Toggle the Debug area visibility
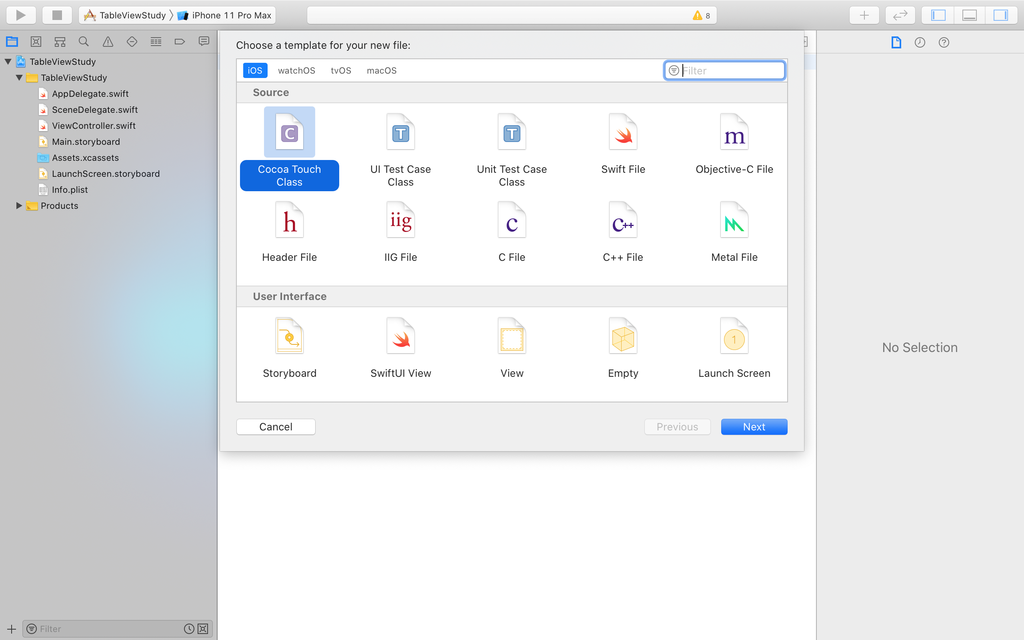This screenshot has height=640, width=1024. tap(970, 15)
